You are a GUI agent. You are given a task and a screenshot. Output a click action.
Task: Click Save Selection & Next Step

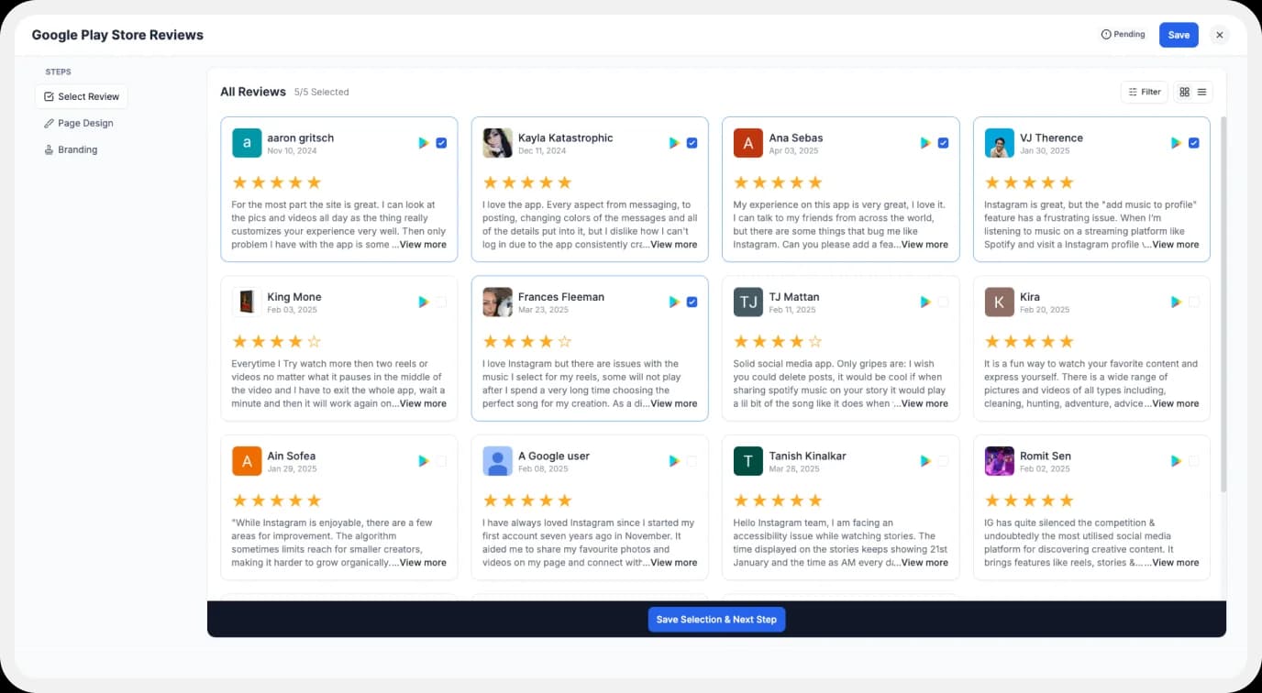[x=716, y=619]
